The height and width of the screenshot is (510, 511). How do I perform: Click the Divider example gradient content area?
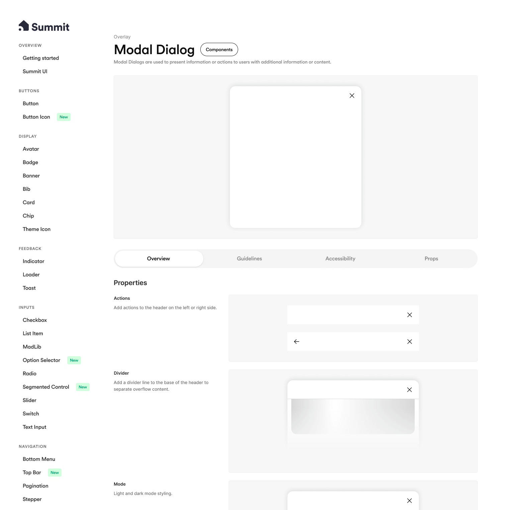(353, 416)
